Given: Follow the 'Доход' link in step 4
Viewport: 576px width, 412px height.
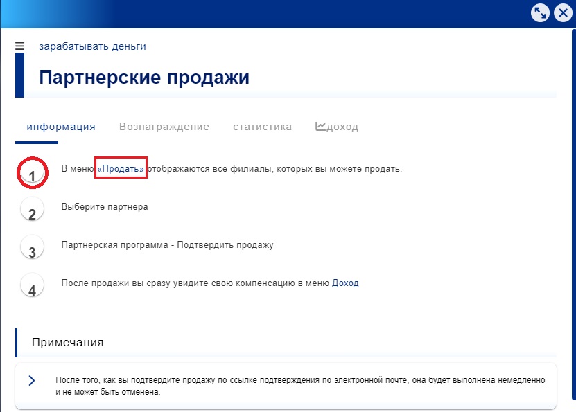Looking at the screenshot, I should pyautogui.click(x=345, y=283).
